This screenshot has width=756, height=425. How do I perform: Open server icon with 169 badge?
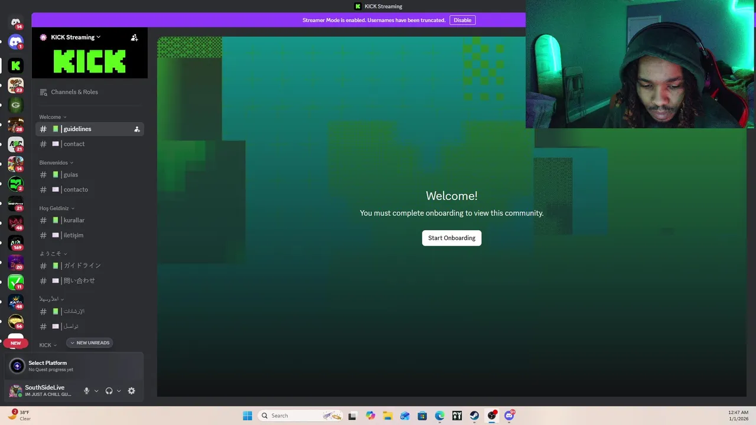[x=16, y=243]
